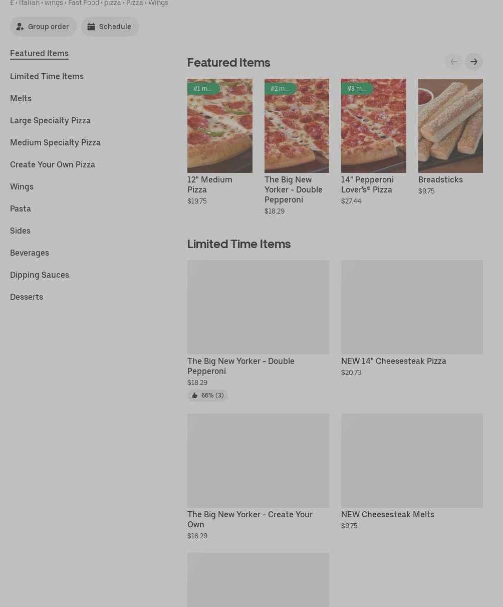Image resolution: width=503 pixels, height=607 pixels.
Task: Open The Big New Yorker - Create Your Own
Action: 258,477
